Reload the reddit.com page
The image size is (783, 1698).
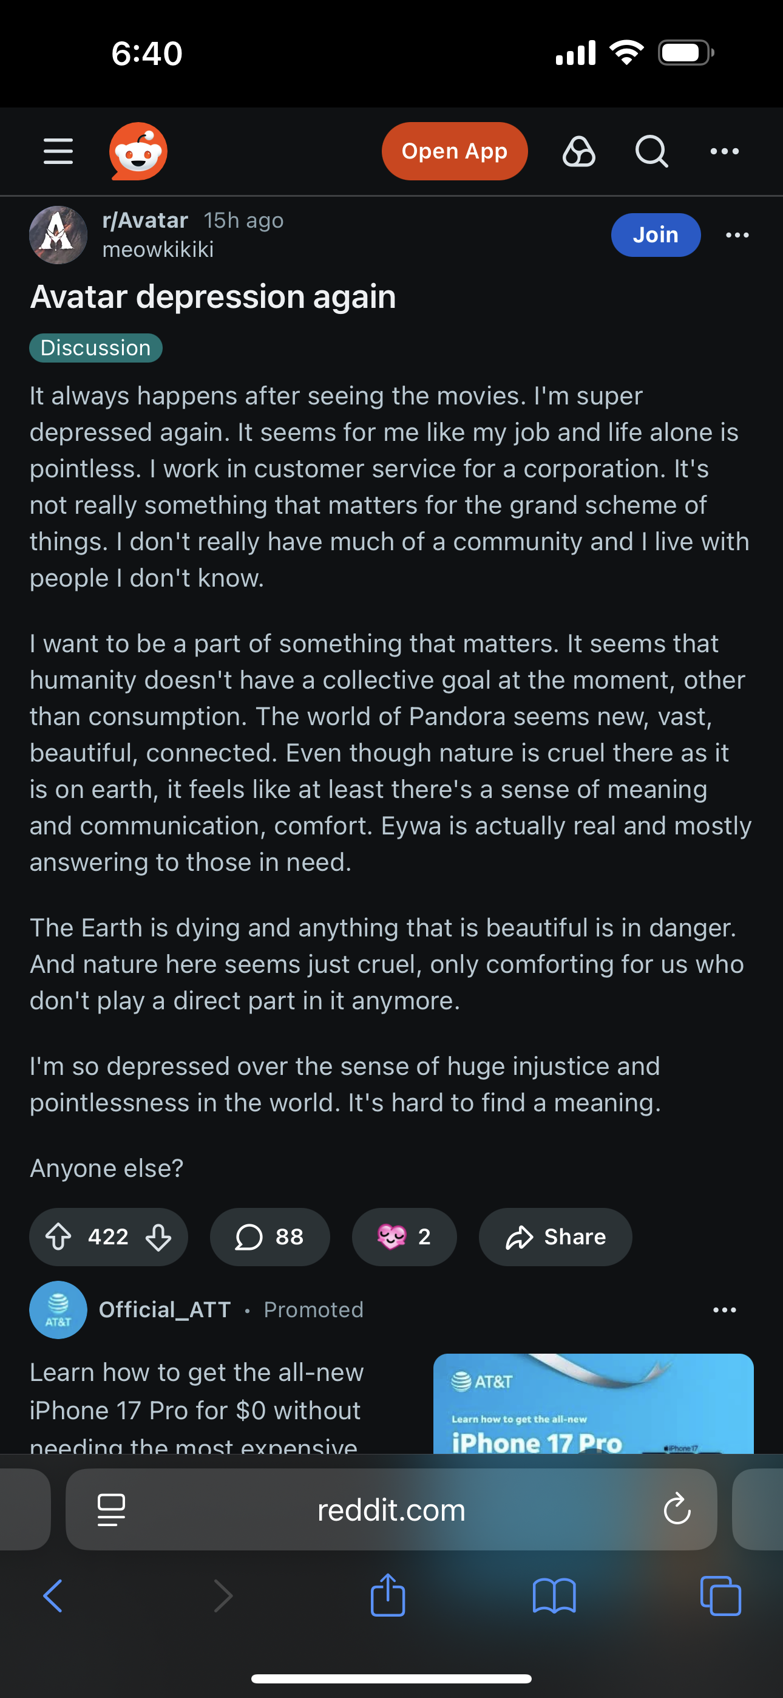click(x=676, y=1510)
